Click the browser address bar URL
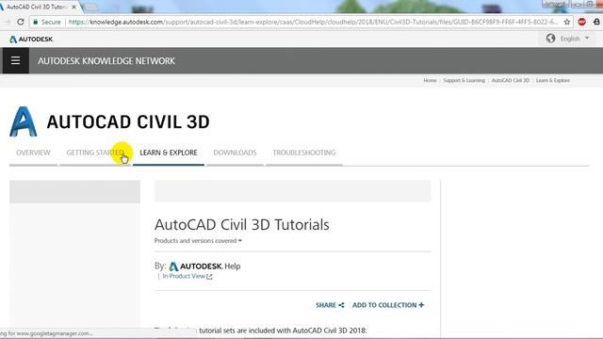The height and width of the screenshot is (339, 603). (313, 23)
